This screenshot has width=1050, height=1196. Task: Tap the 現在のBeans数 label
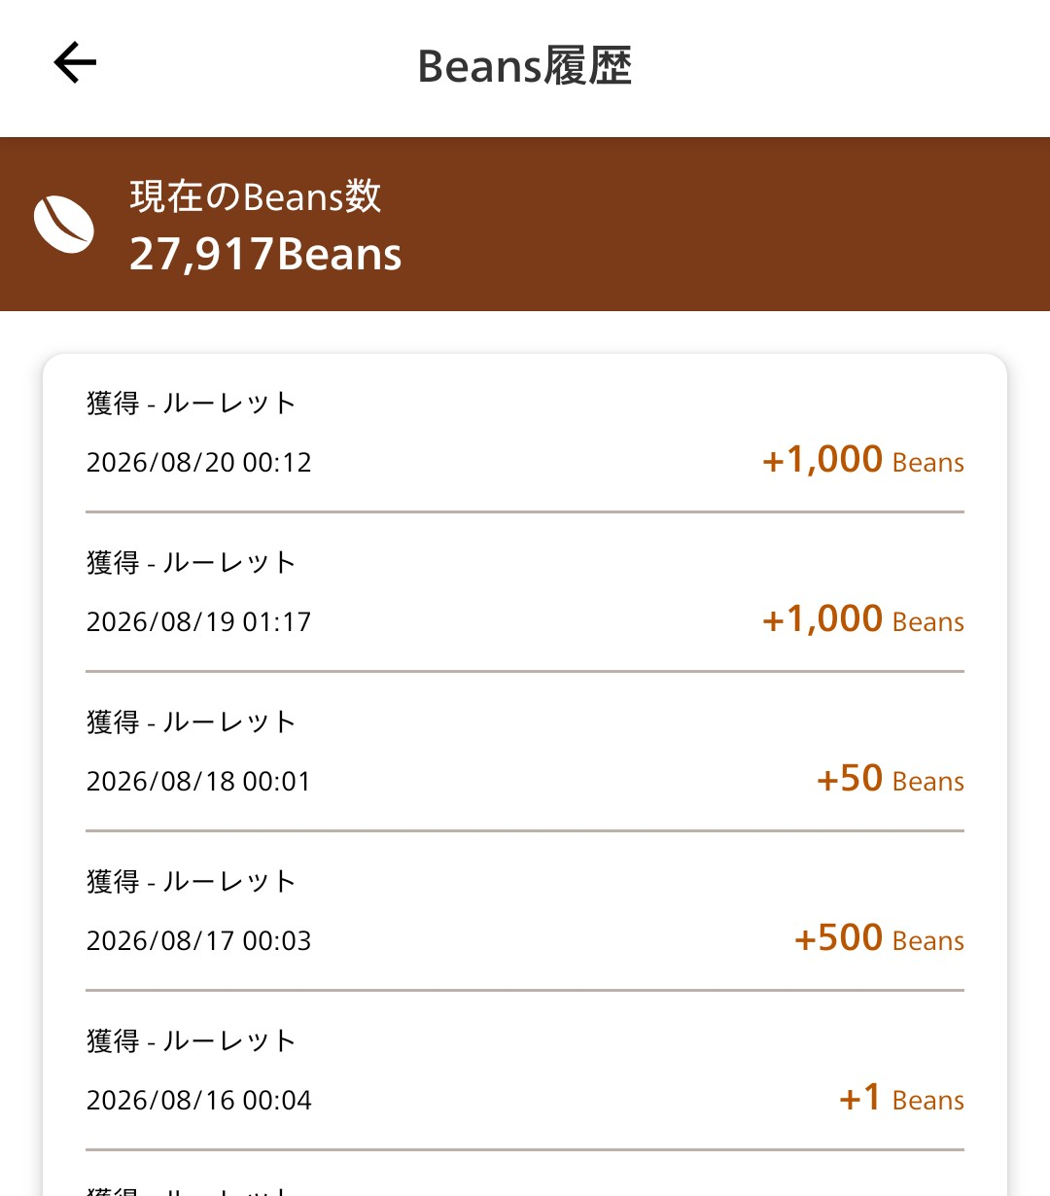(x=256, y=196)
